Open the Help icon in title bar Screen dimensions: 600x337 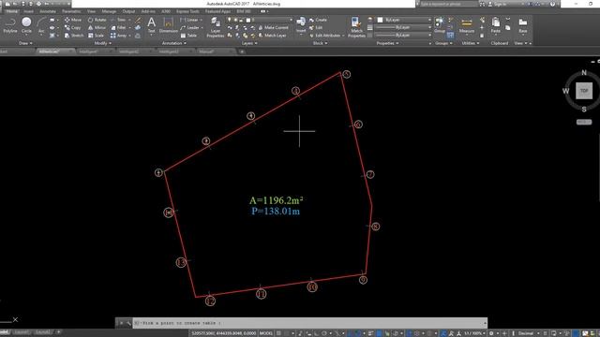[552, 4]
